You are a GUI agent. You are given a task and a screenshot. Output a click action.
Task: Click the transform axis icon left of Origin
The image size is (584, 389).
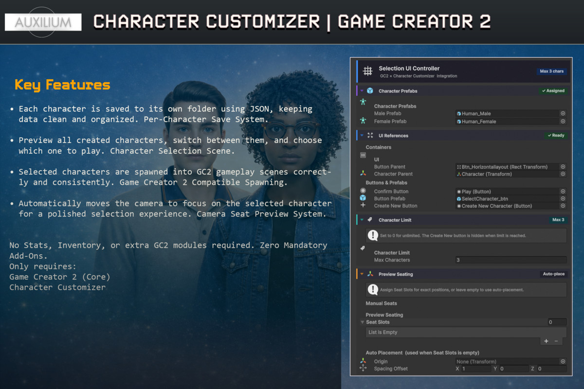(363, 361)
